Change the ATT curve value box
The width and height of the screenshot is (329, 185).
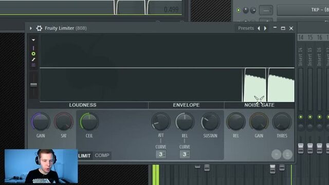161,154
